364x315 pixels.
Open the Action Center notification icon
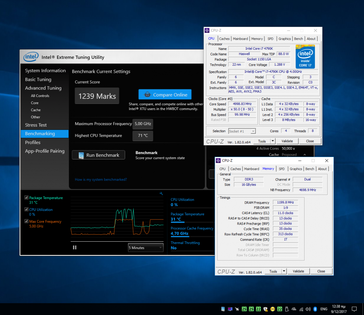(x=354, y=309)
